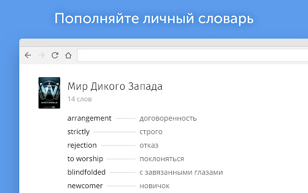The image size is (308, 193).
Task: Reload the page with refresh icon
Action: tap(55, 55)
